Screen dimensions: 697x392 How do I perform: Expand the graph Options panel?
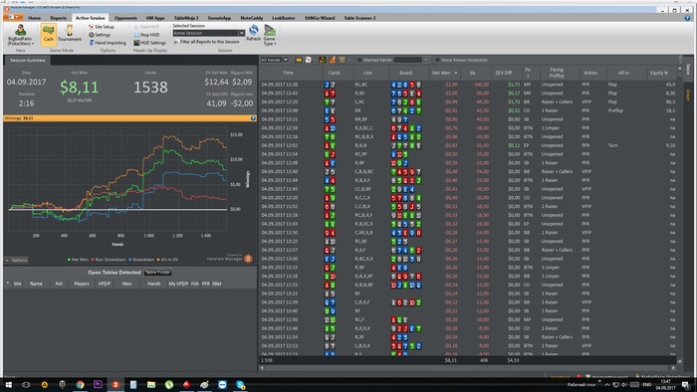pos(17,260)
